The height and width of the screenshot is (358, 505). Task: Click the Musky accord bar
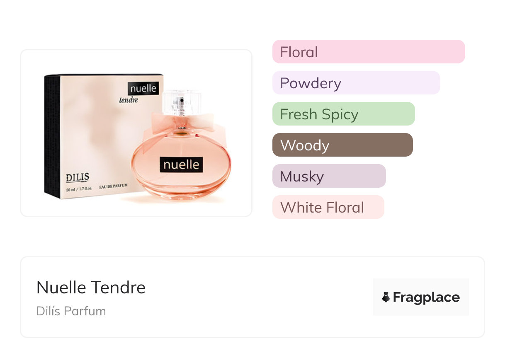coord(329,176)
